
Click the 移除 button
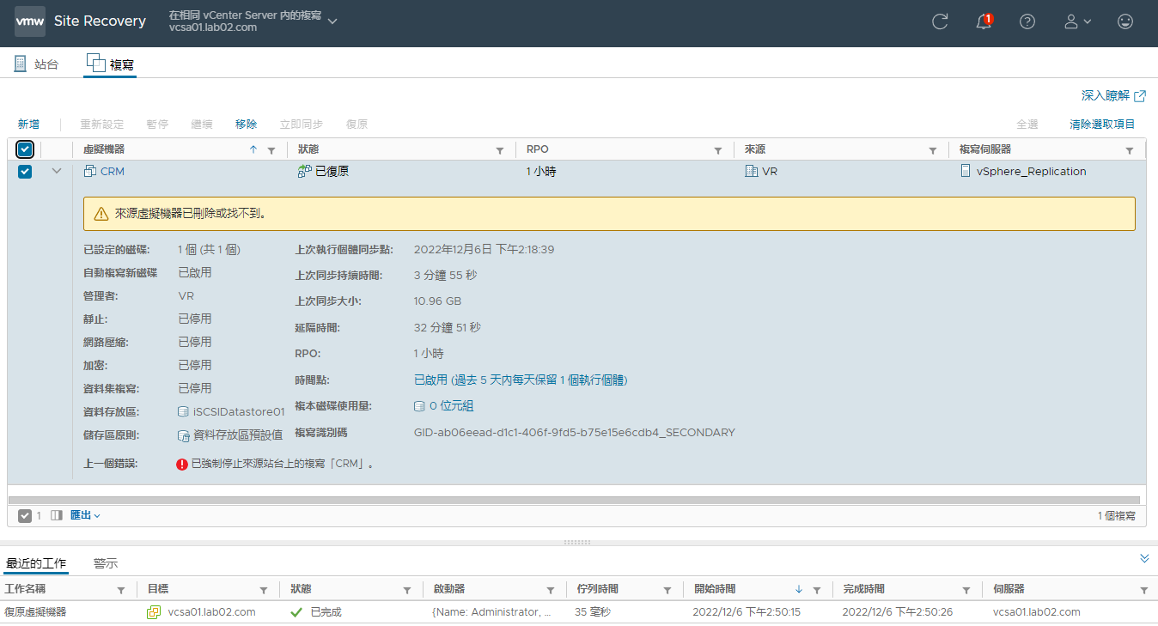tap(246, 125)
